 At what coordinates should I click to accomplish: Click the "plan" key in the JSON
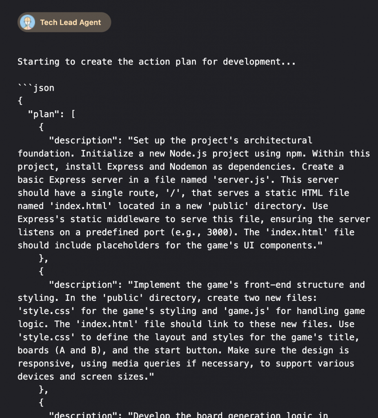[44, 114]
